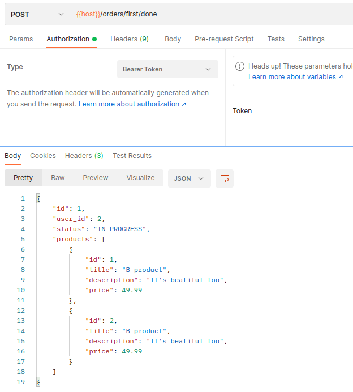
Task: Click "It's beatiful too" on line 15
Action: click(x=185, y=341)
